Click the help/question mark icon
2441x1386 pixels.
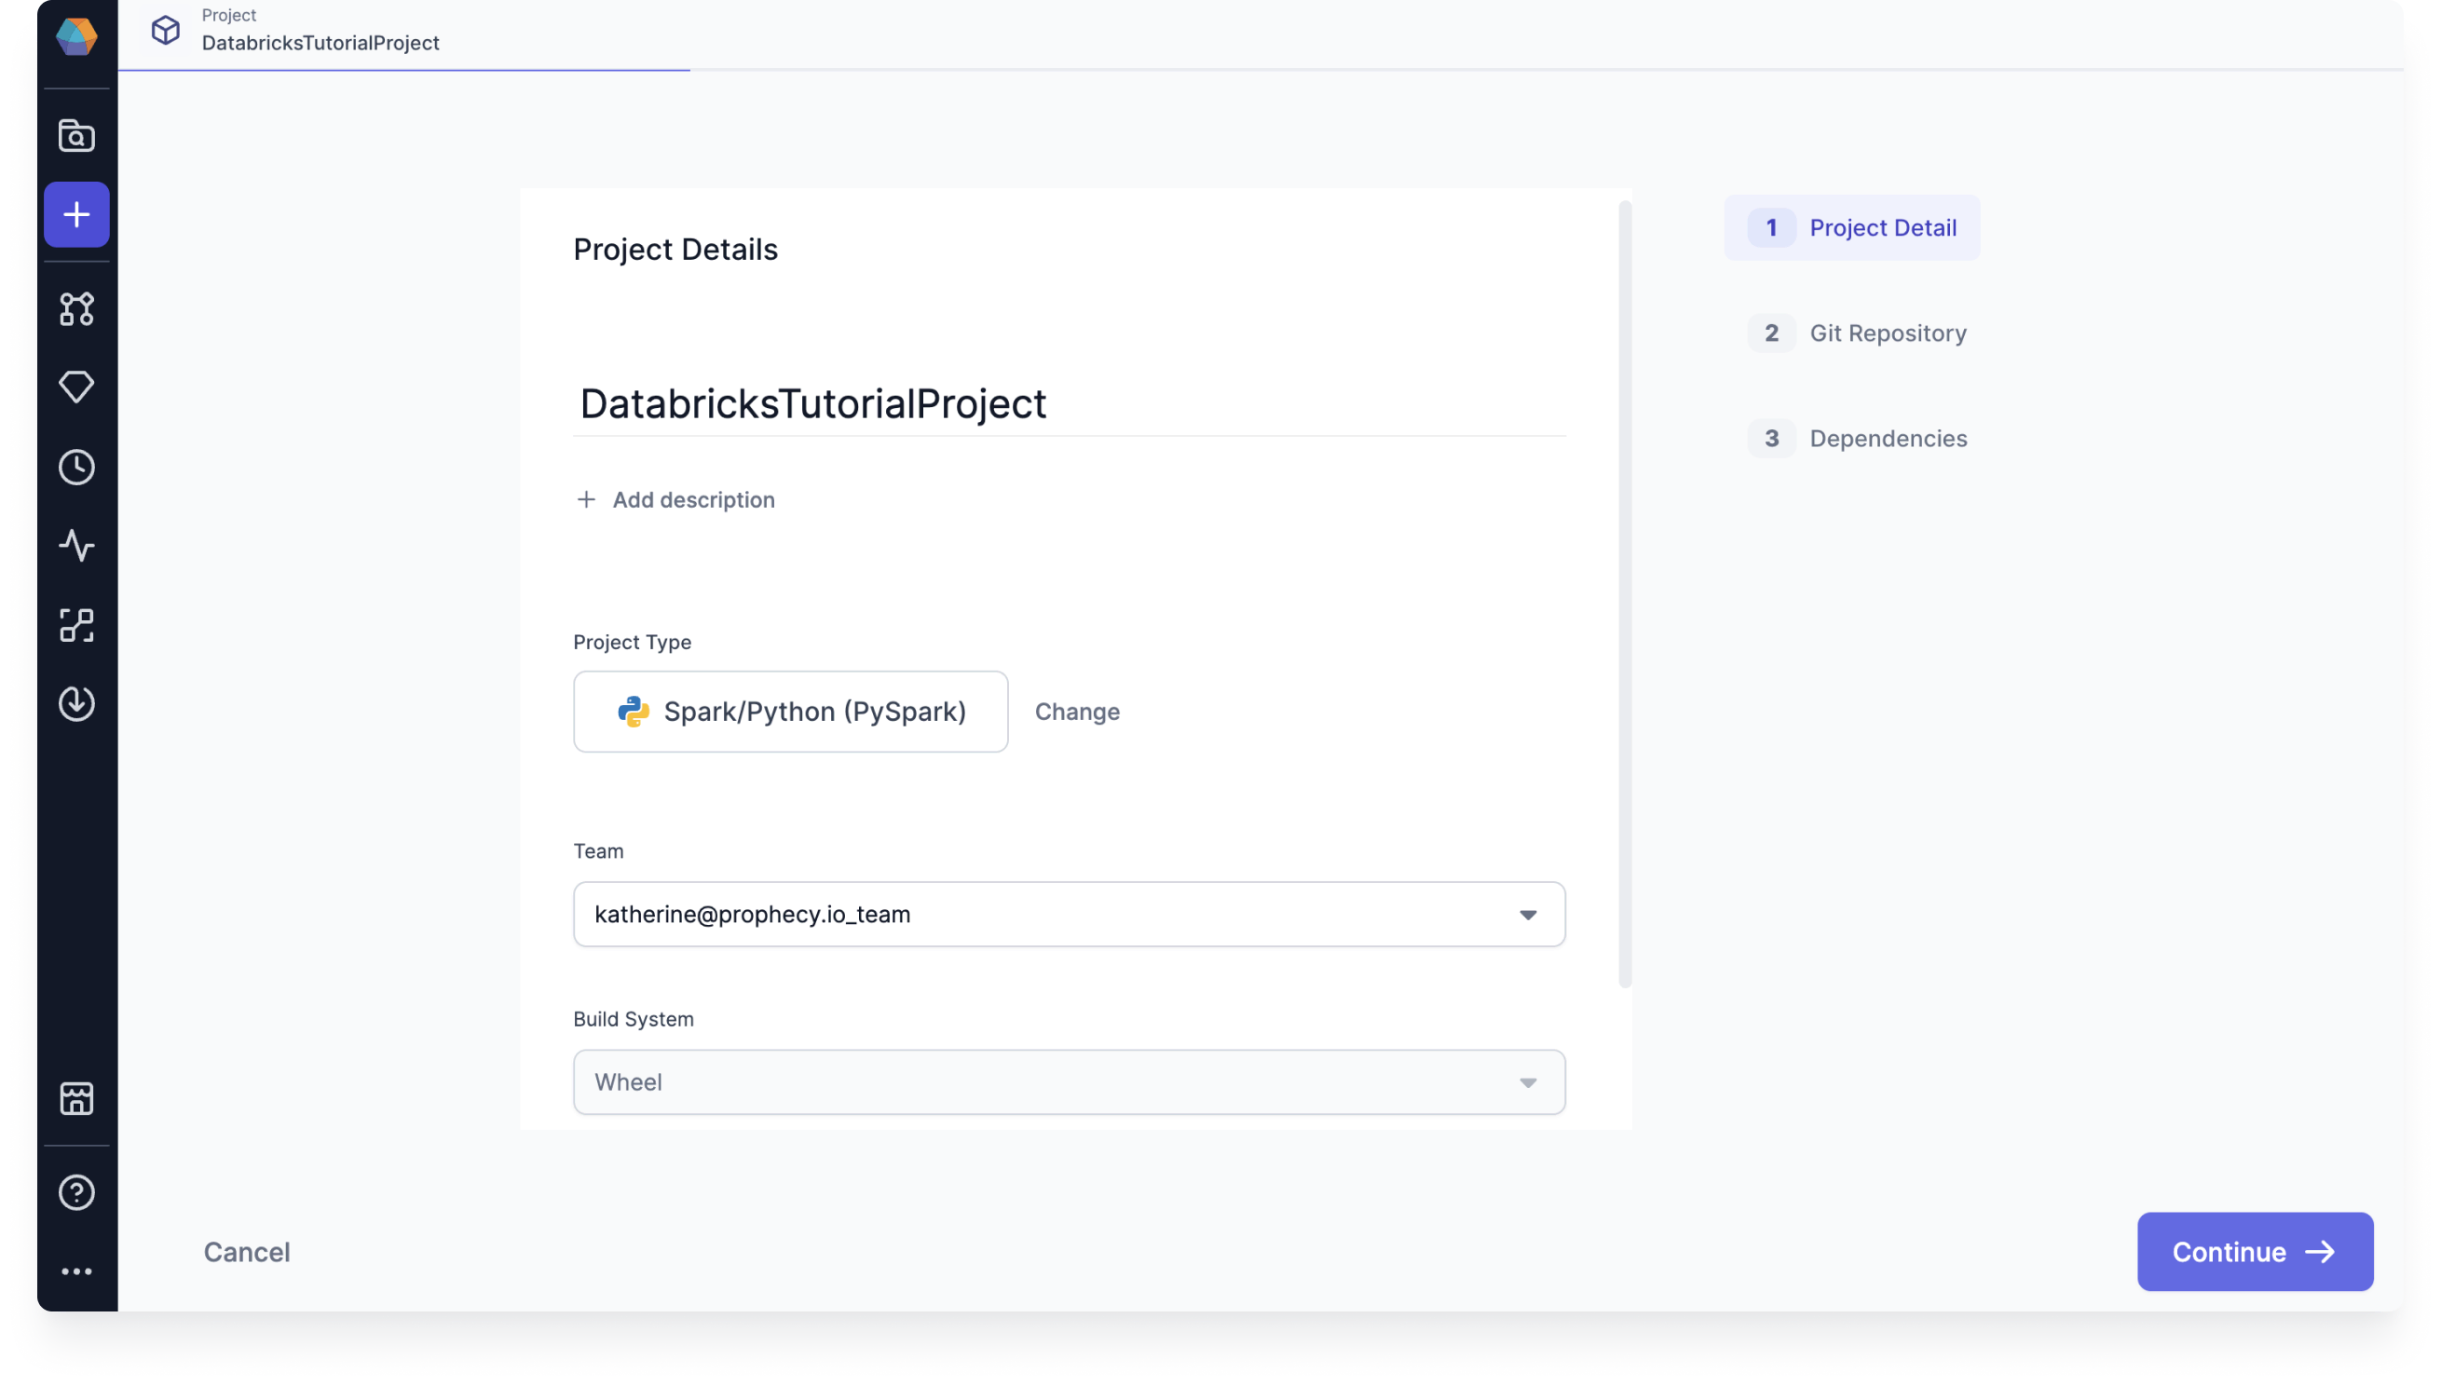(75, 1191)
